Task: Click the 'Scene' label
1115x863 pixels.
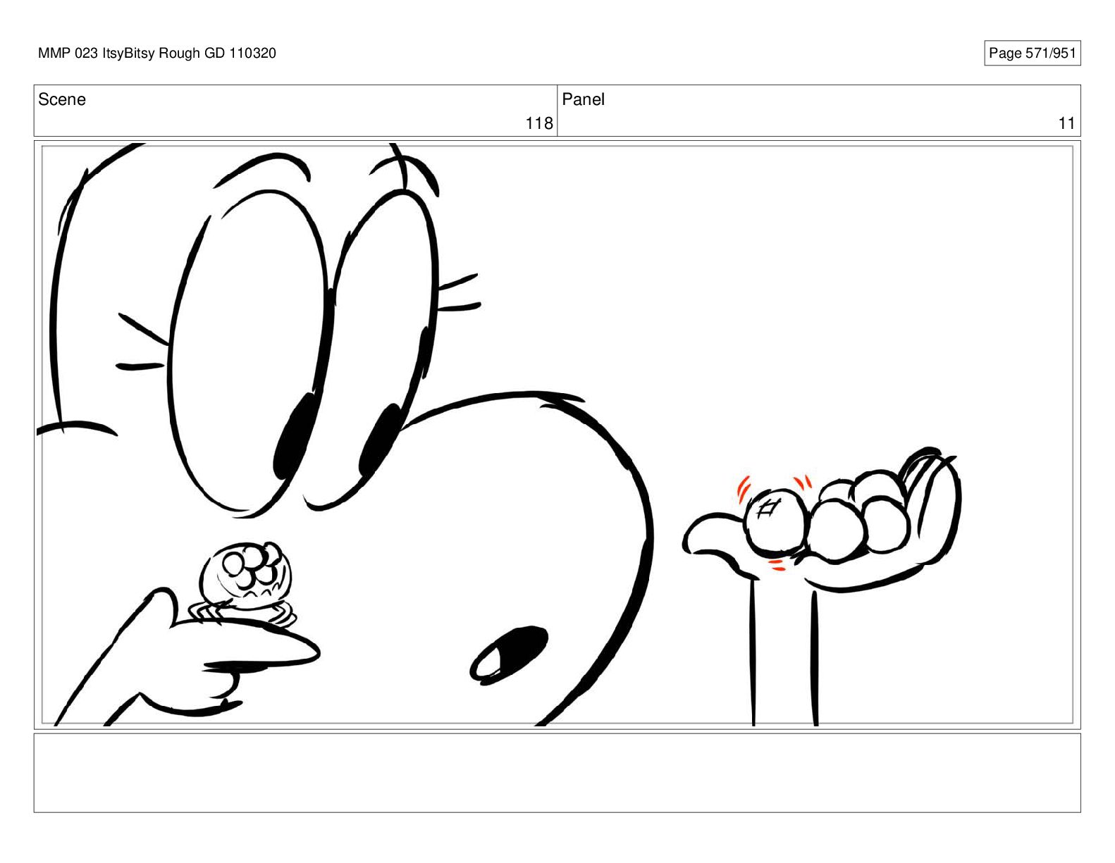Action: pos(62,100)
